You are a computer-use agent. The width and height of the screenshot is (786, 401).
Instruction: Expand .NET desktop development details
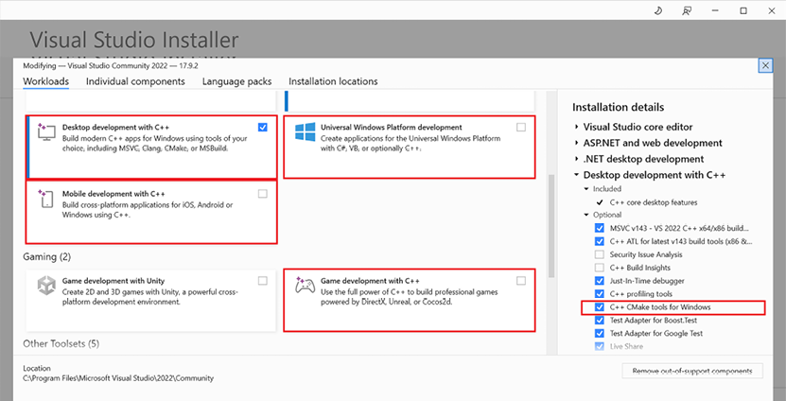click(x=577, y=159)
